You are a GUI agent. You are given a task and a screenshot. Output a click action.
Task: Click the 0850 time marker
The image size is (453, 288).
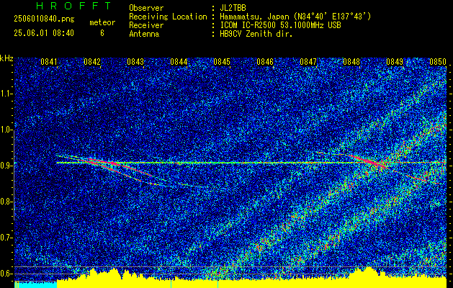[438, 62]
